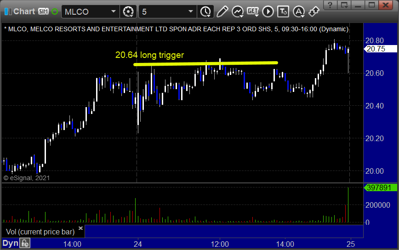
Task: Click the 20.20 price axis label
Action: [375, 138]
